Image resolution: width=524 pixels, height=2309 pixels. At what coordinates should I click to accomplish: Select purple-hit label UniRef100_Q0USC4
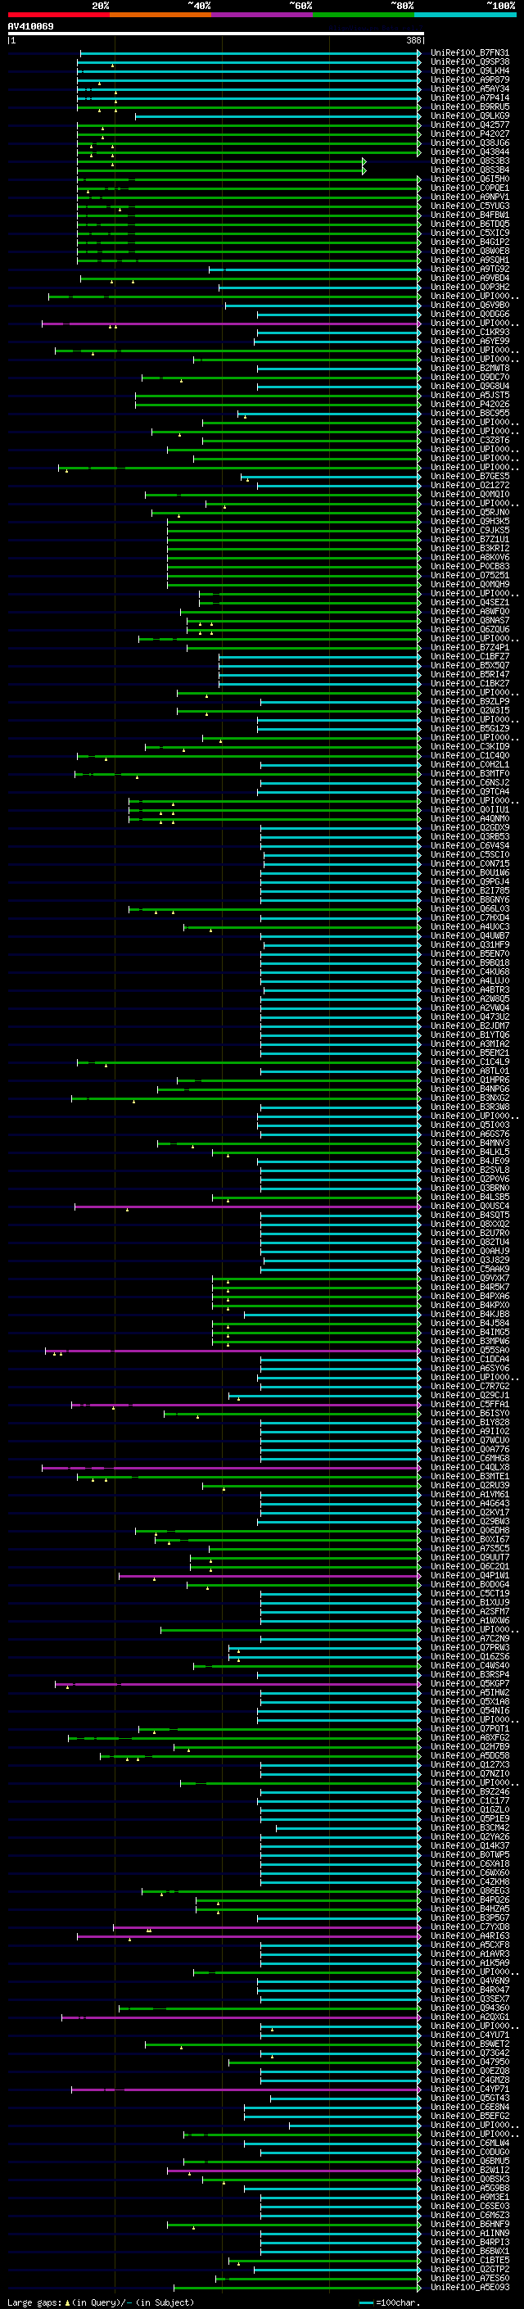[x=470, y=1207]
